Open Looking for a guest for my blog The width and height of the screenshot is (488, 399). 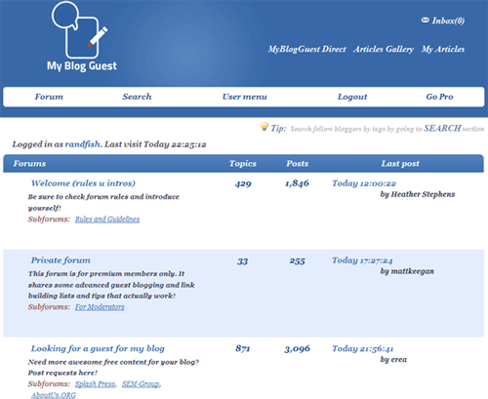pos(98,348)
